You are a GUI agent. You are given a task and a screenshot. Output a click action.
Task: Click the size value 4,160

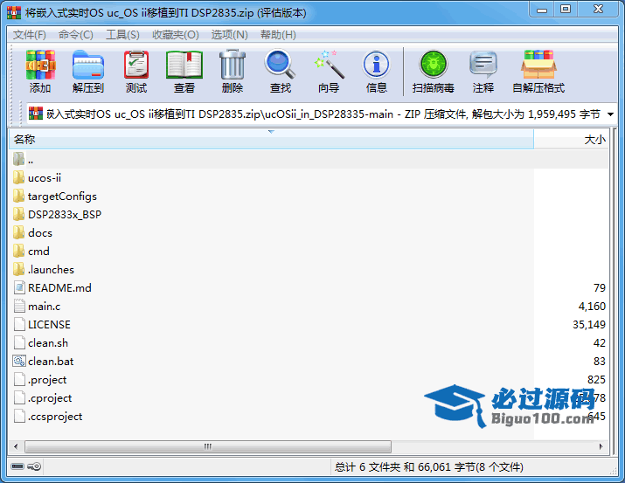coord(592,307)
